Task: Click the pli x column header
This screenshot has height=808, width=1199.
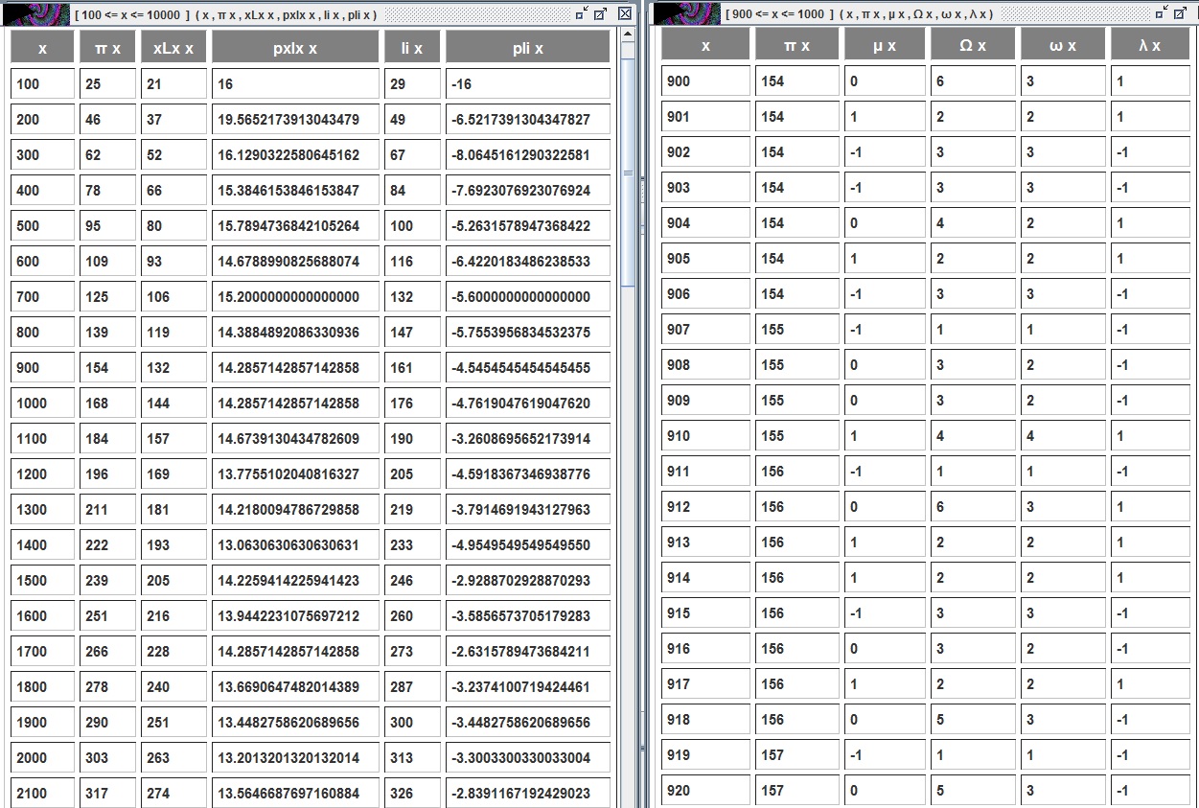Action: click(527, 48)
